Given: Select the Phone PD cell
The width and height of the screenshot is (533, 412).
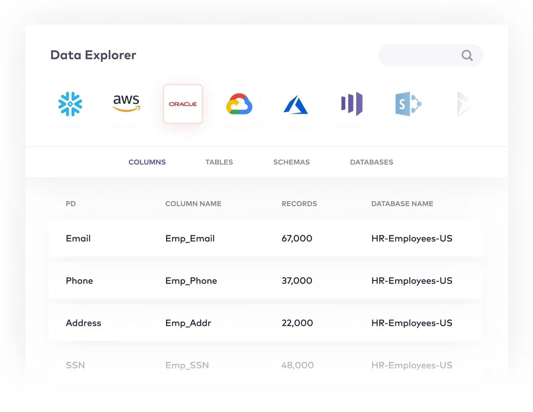Looking at the screenshot, I should (79, 281).
